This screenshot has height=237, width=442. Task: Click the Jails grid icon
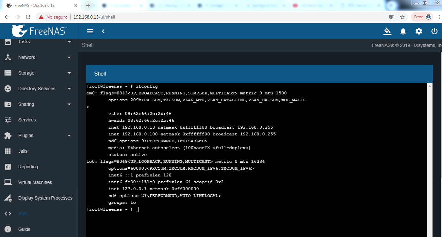point(8,151)
